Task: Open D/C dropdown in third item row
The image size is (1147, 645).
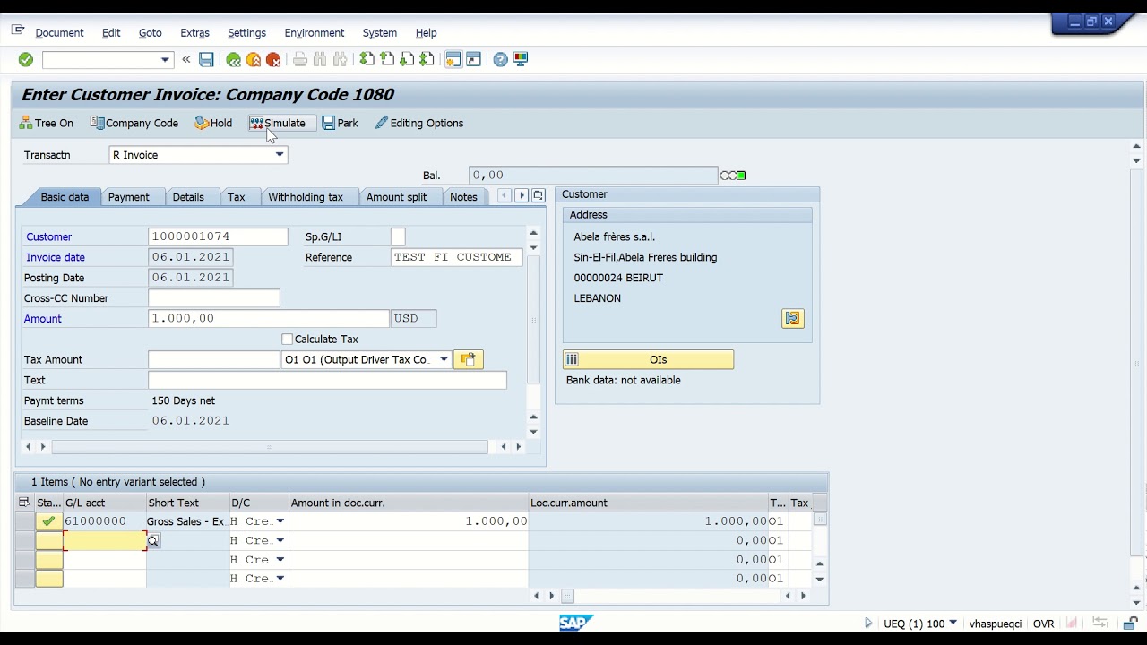Action: (280, 559)
